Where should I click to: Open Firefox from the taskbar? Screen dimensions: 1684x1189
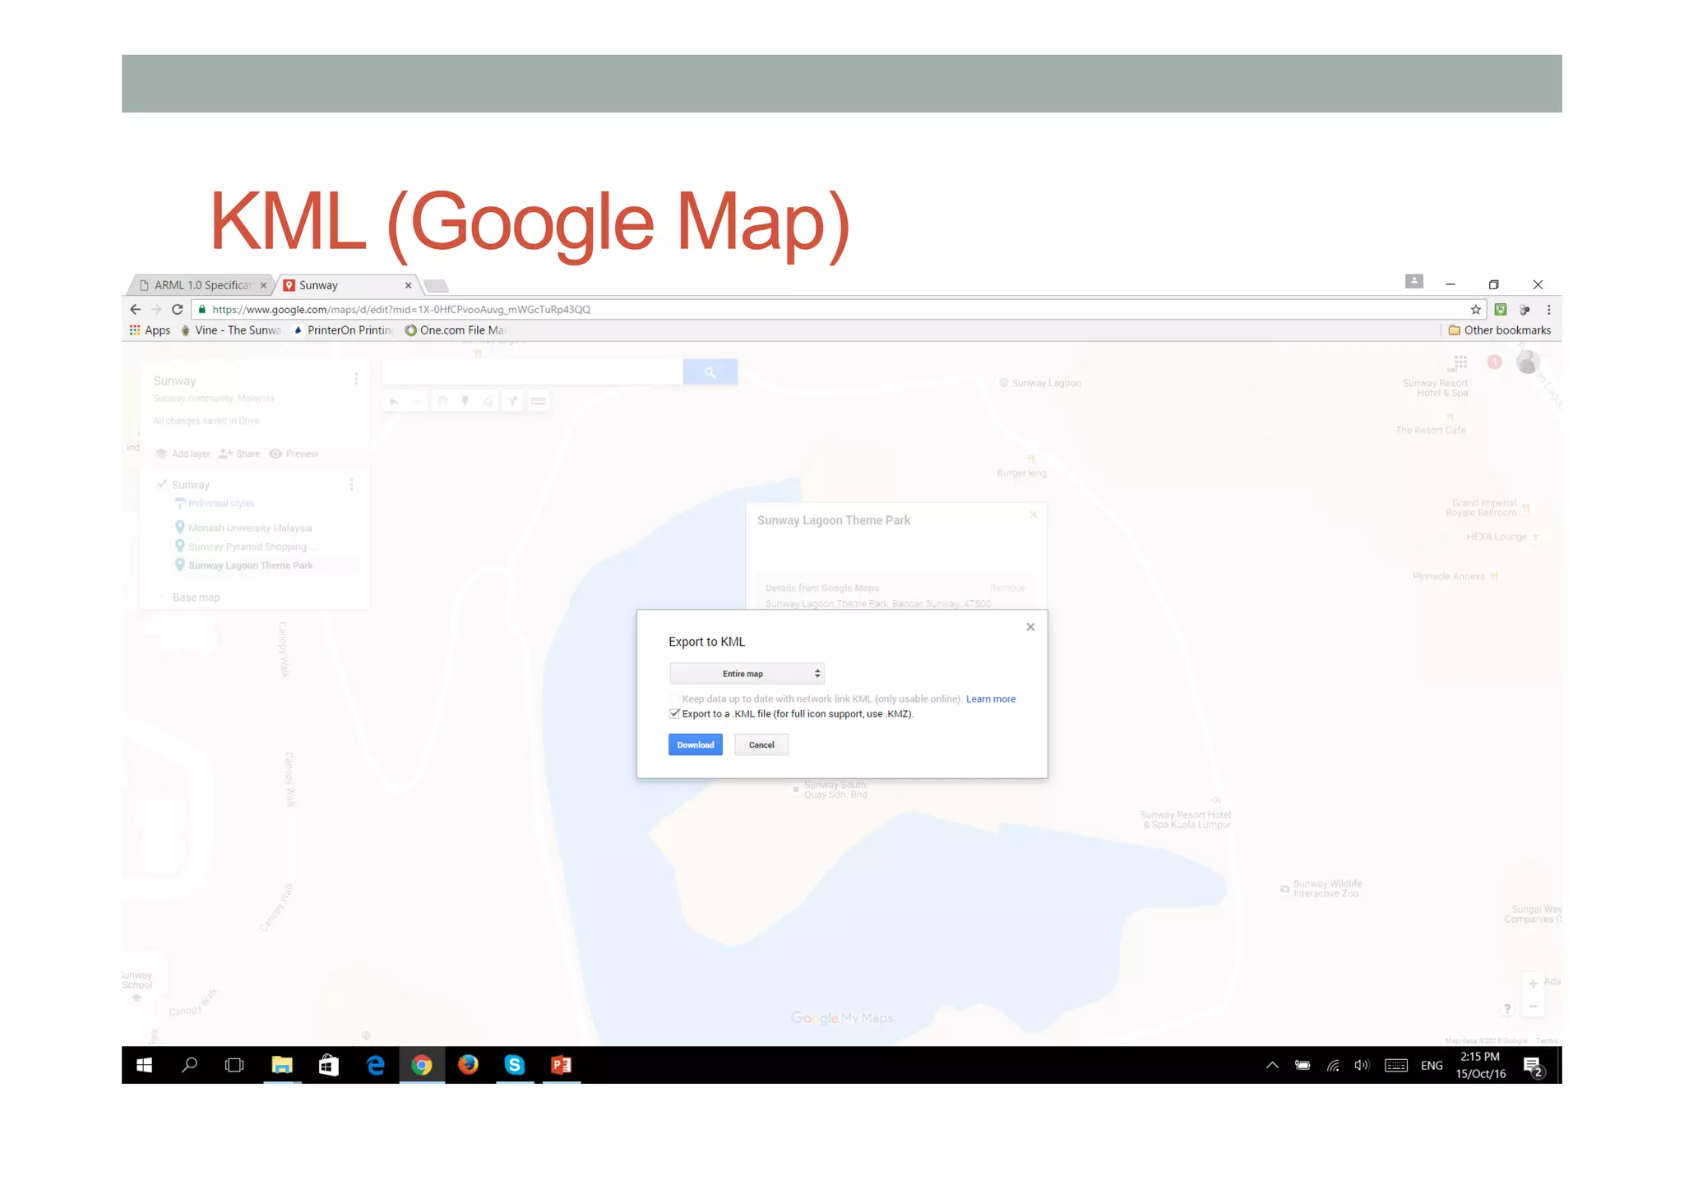click(x=468, y=1065)
